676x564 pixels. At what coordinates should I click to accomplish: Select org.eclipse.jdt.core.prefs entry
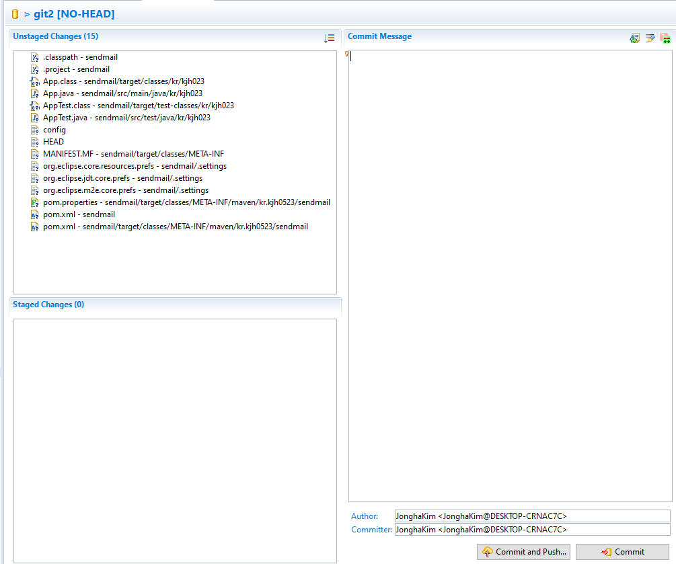[122, 178]
